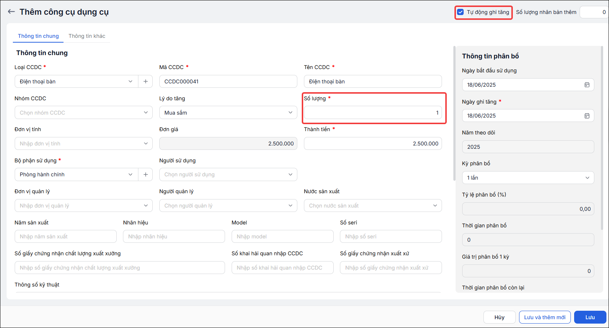Viewport: 609px width, 328px height.
Task: Click the Tên CCDC input field
Action: tap(373, 82)
